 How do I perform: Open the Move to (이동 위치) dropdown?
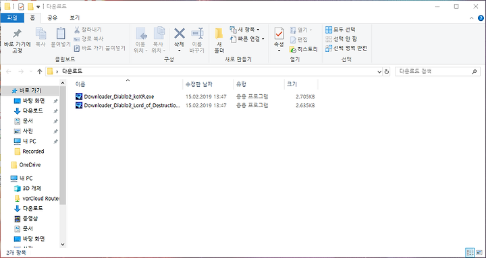(x=140, y=51)
